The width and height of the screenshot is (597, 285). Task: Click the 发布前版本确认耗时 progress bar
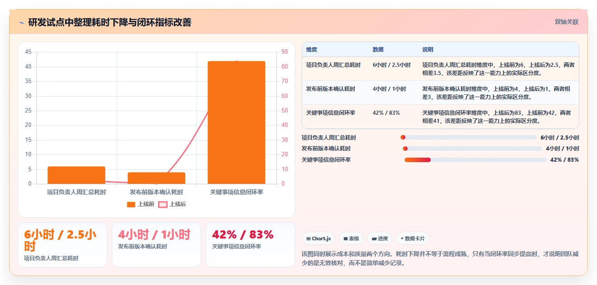472,149
